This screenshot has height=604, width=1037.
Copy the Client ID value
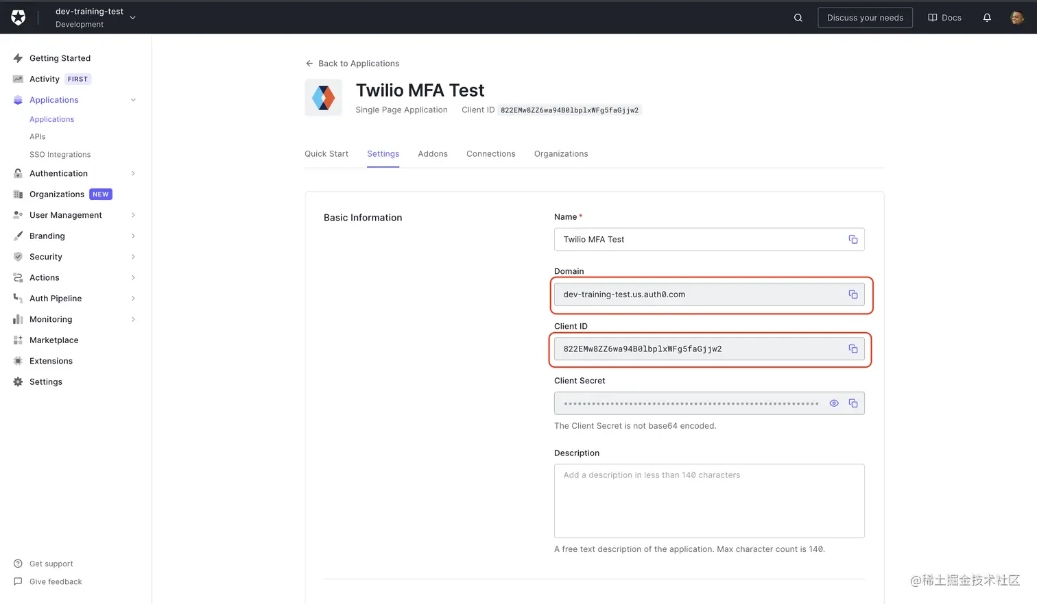click(853, 349)
